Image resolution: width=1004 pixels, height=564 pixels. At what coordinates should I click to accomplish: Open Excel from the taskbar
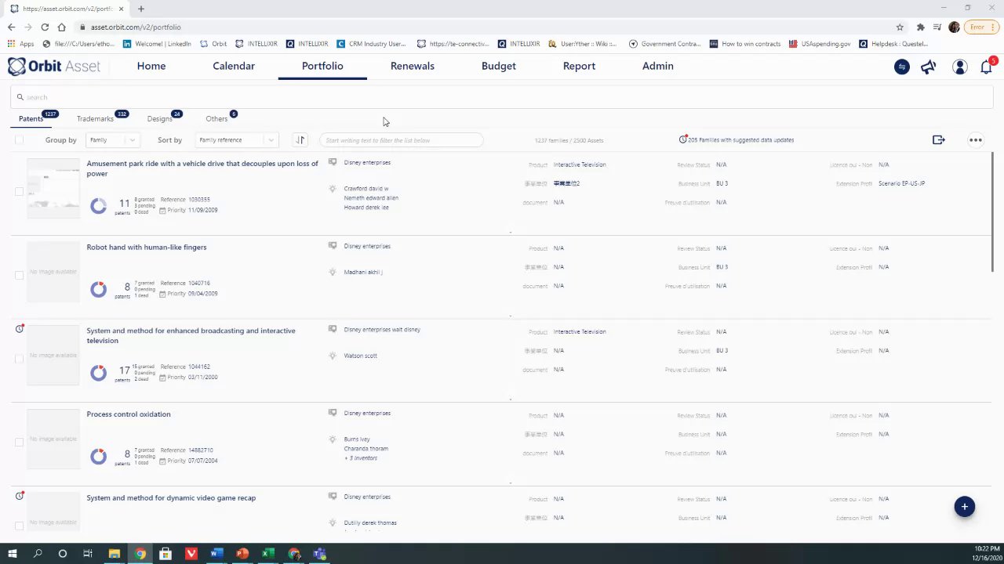click(267, 554)
